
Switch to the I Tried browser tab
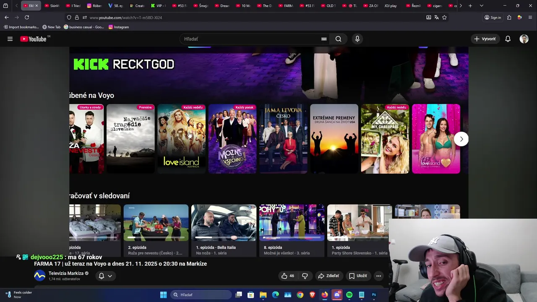coord(73,6)
